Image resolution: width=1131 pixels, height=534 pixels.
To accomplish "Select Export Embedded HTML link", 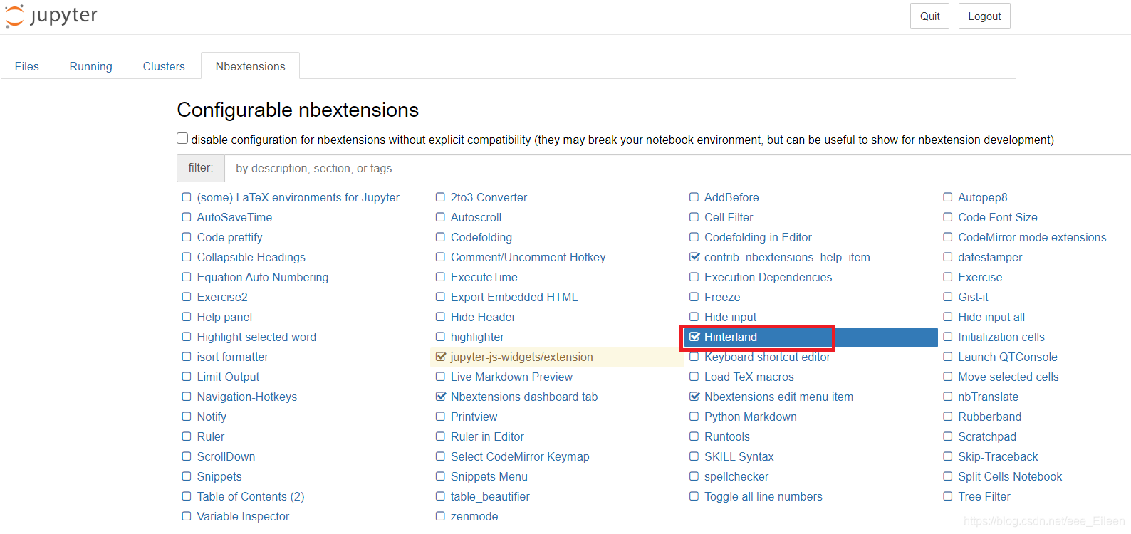I will (514, 297).
